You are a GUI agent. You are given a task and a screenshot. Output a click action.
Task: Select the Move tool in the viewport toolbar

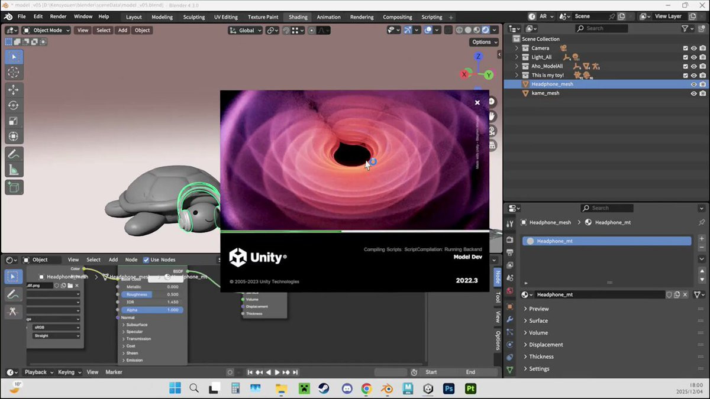[x=14, y=90]
